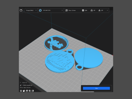Select the model file name in object list
The height and width of the screenshot is (99, 132).
(28, 85)
